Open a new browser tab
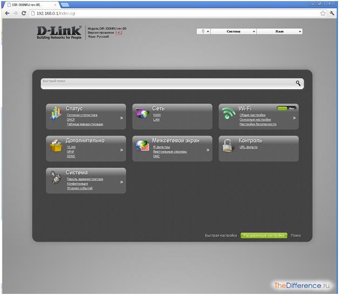The height and width of the screenshot is (295, 339). pos(65,5)
